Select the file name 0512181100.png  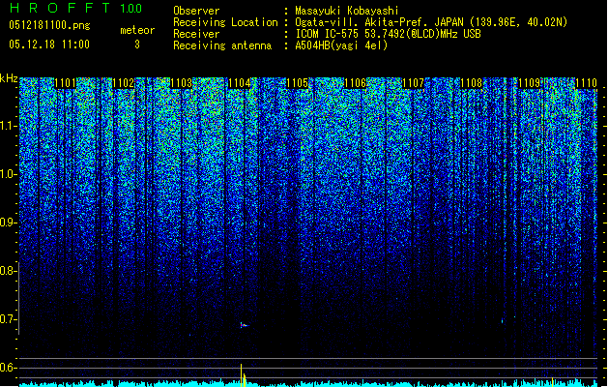click(x=49, y=25)
